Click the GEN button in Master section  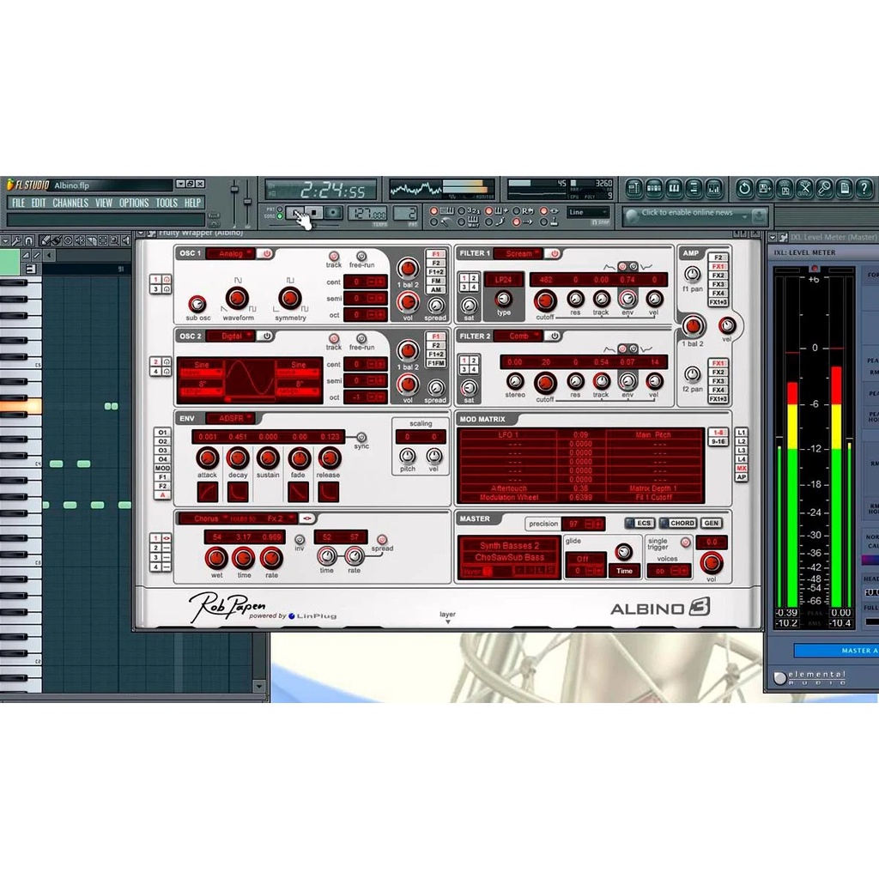tap(712, 523)
